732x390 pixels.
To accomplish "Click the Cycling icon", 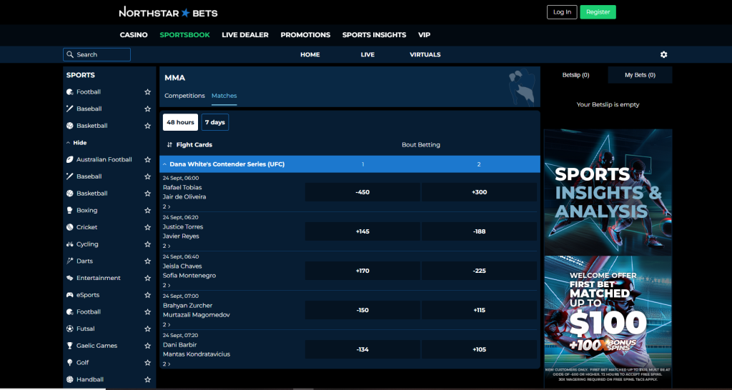I will pyautogui.click(x=69, y=244).
